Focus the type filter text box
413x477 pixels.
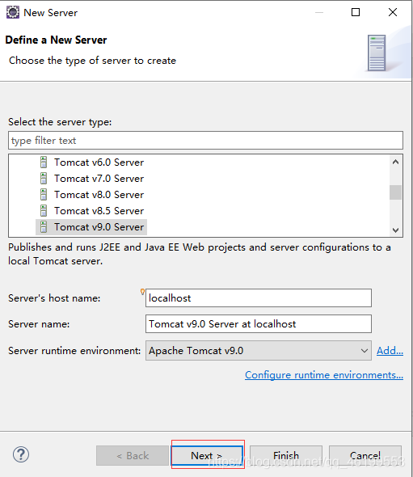pos(205,140)
